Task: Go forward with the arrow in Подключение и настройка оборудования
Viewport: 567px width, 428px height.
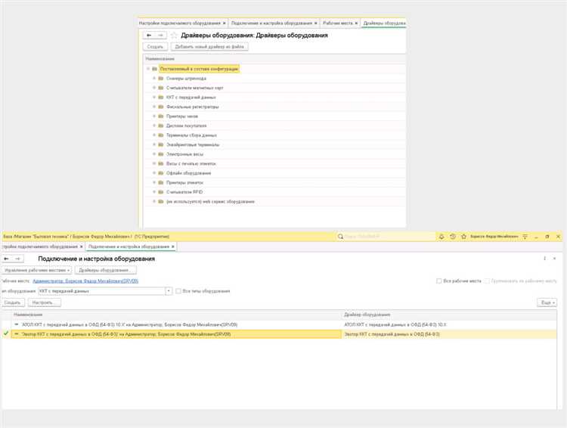Action: [18, 259]
